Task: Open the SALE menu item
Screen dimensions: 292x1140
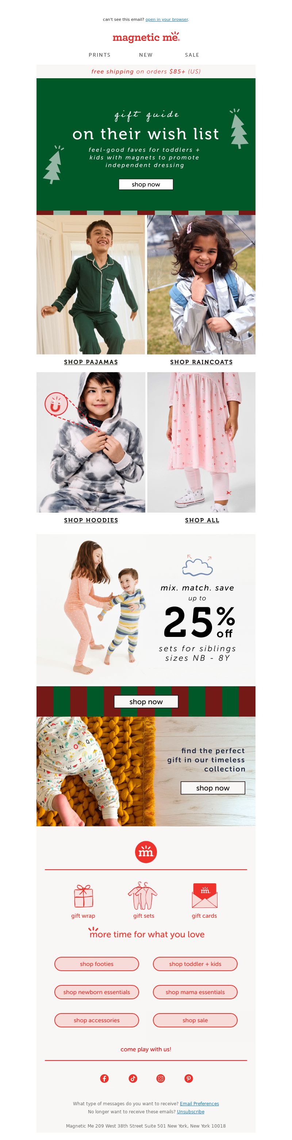Action: pos(192,55)
